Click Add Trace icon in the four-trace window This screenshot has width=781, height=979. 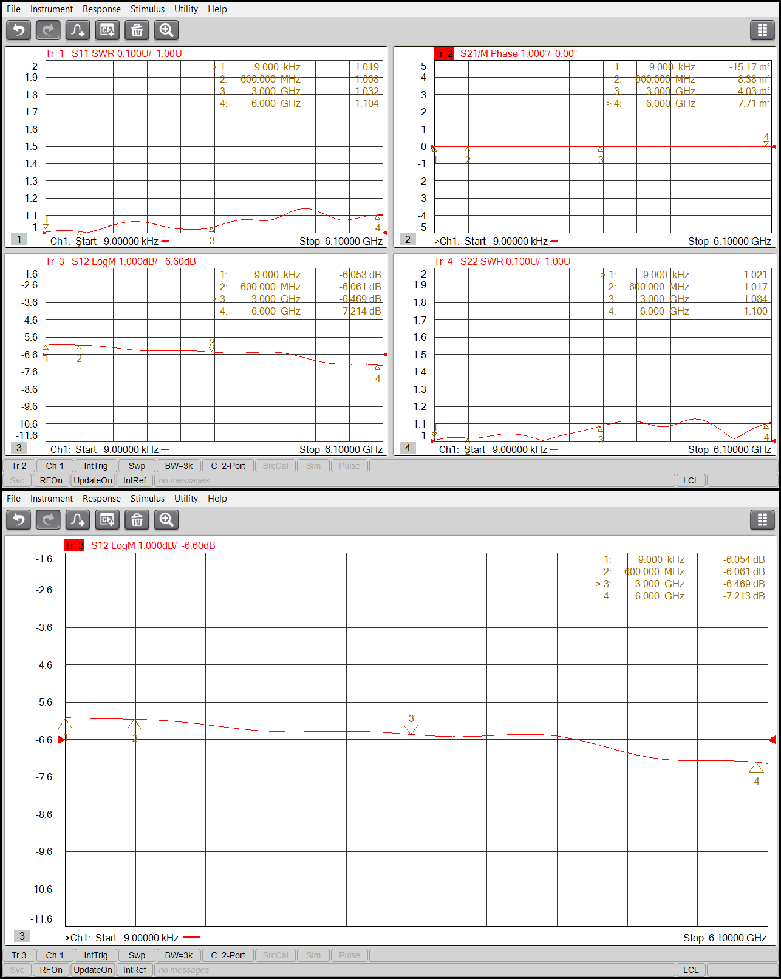(x=78, y=30)
